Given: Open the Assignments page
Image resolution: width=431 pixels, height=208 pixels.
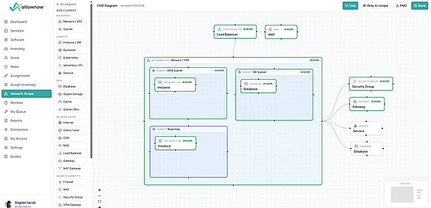Looking at the screenshot, I should click(x=27, y=76).
